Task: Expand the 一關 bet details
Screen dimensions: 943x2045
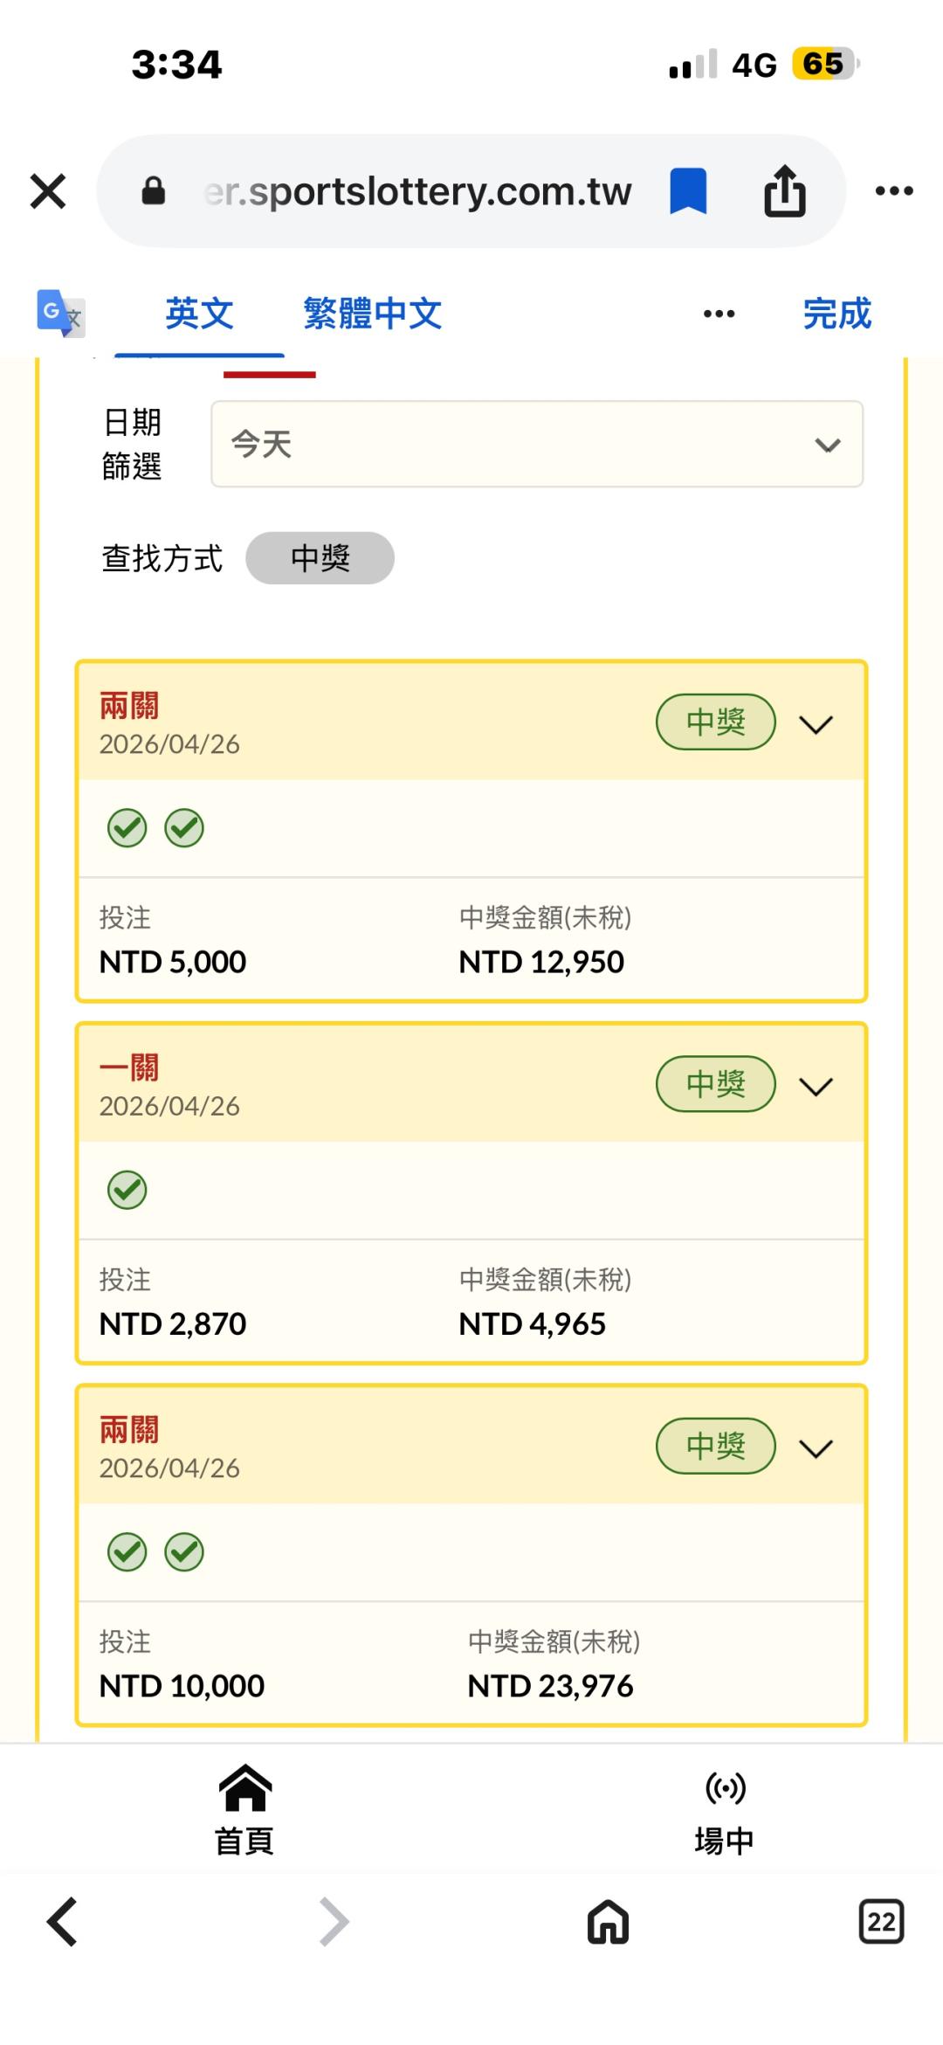Action: (816, 1086)
